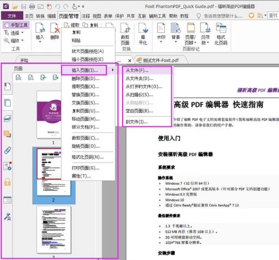Expand the 缩放 zoom dropdown arrow
The height and width of the screenshot is (260, 279).
tap(22, 40)
